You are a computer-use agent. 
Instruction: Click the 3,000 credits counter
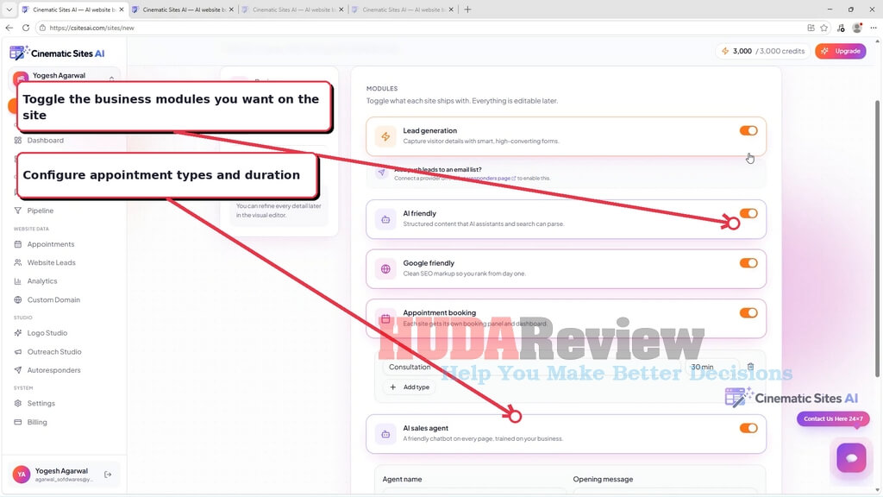[762, 51]
